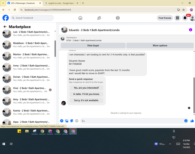The image size is (195, 154).
Task: Open Windows Start menu
Action: coord(4,144)
